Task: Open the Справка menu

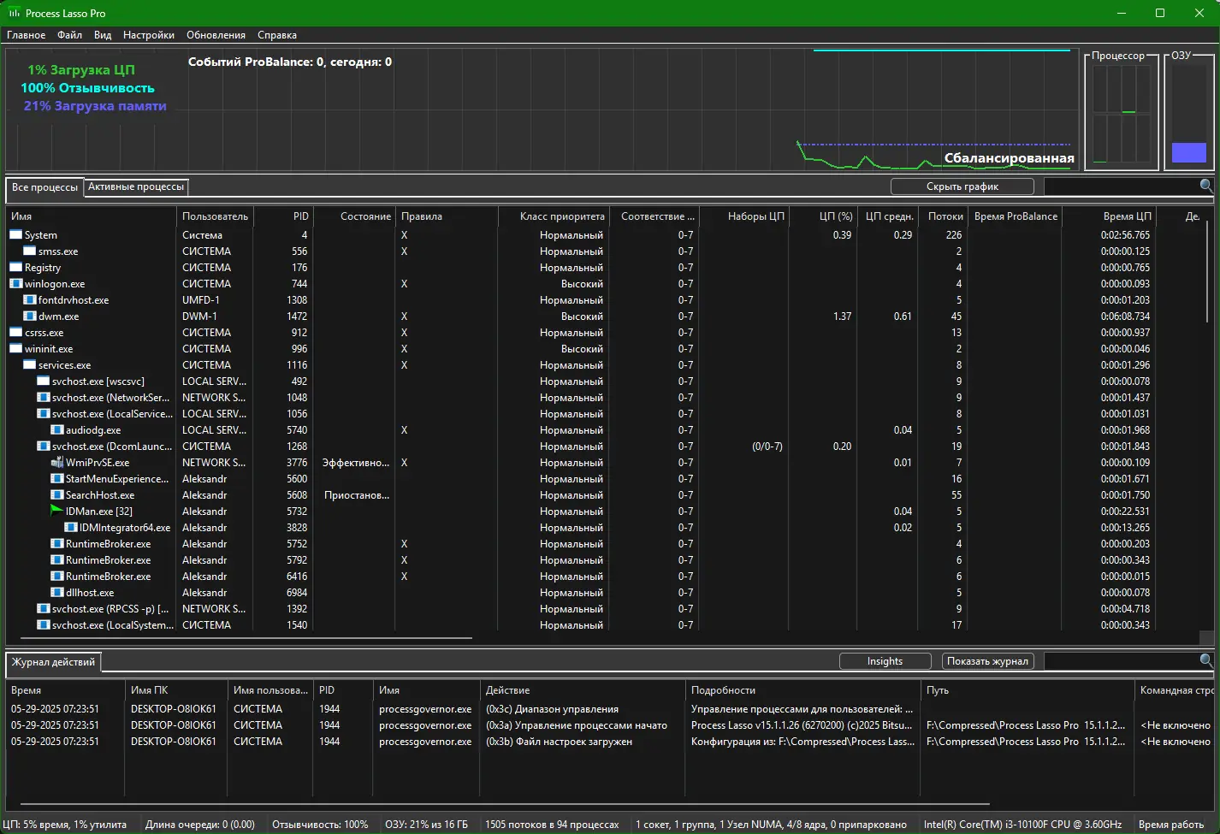Action: point(277,35)
